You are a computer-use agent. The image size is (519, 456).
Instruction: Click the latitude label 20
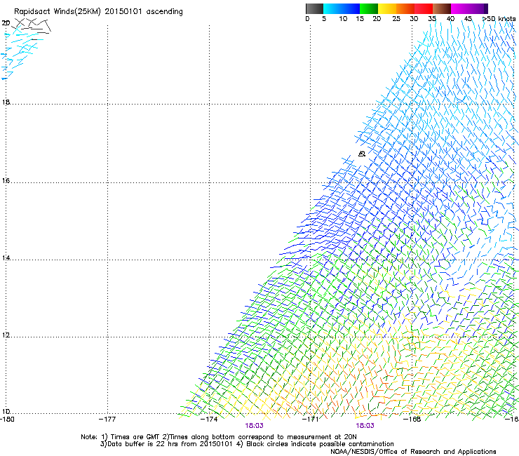pyautogui.click(x=6, y=23)
